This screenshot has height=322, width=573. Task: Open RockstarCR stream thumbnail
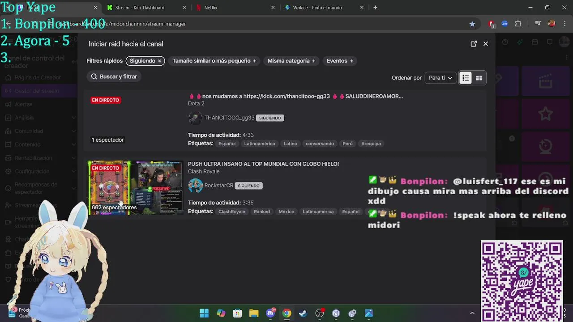pos(135,188)
